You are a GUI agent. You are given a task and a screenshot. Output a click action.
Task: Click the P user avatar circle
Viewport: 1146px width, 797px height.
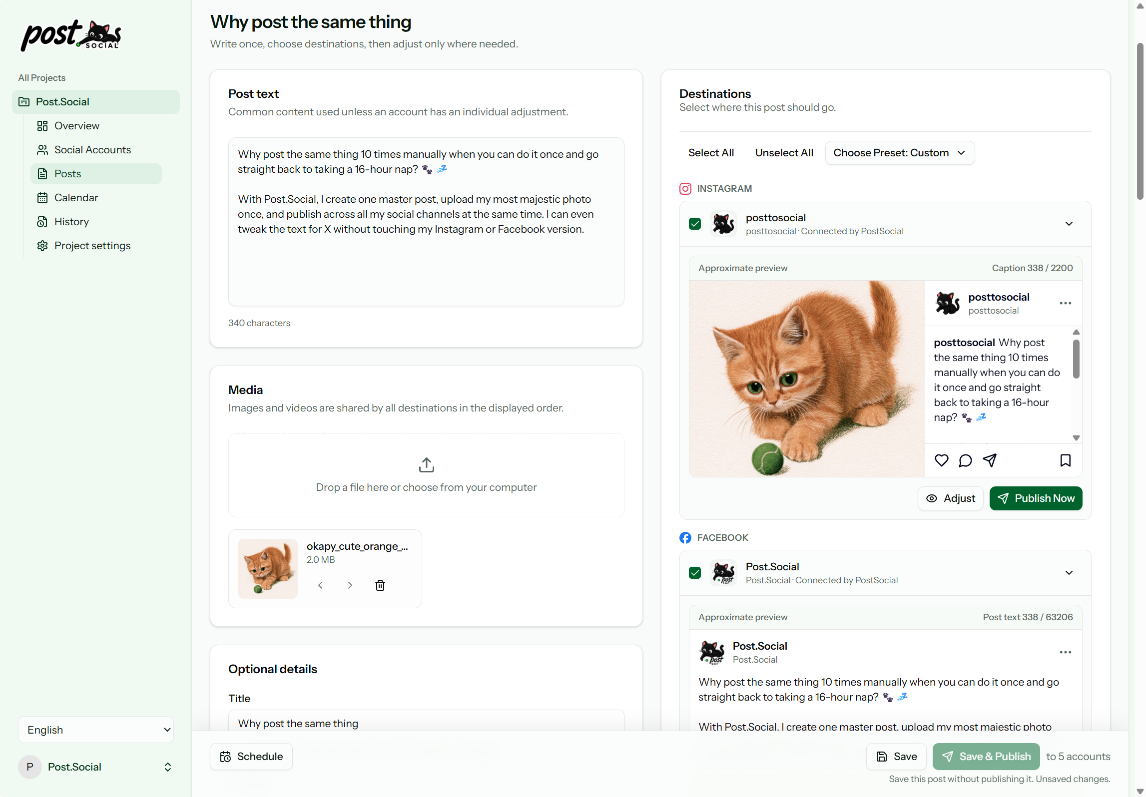tap(30, 767)
